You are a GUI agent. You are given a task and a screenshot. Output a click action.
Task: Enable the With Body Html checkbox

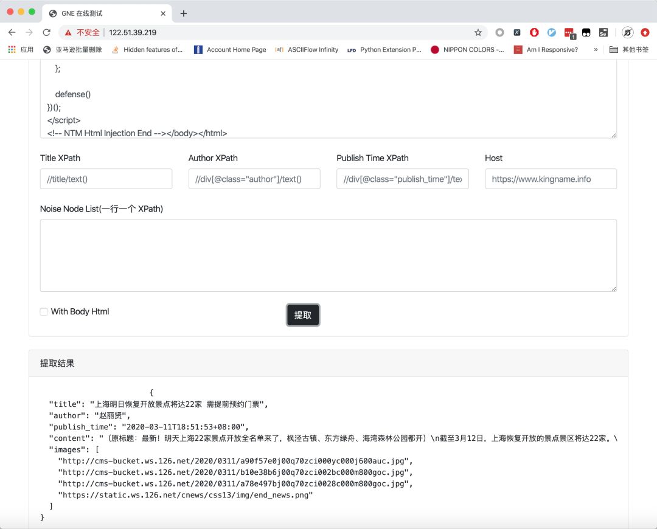(x=44, y=311)
